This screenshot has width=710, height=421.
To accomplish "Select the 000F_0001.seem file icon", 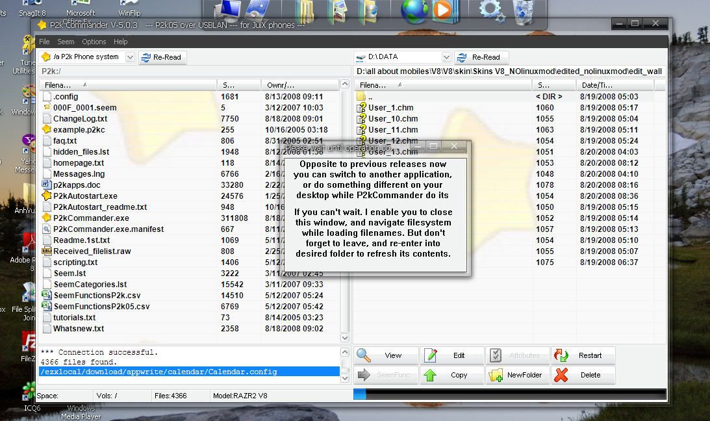I will pyautogui.click(x=47, y=107).
